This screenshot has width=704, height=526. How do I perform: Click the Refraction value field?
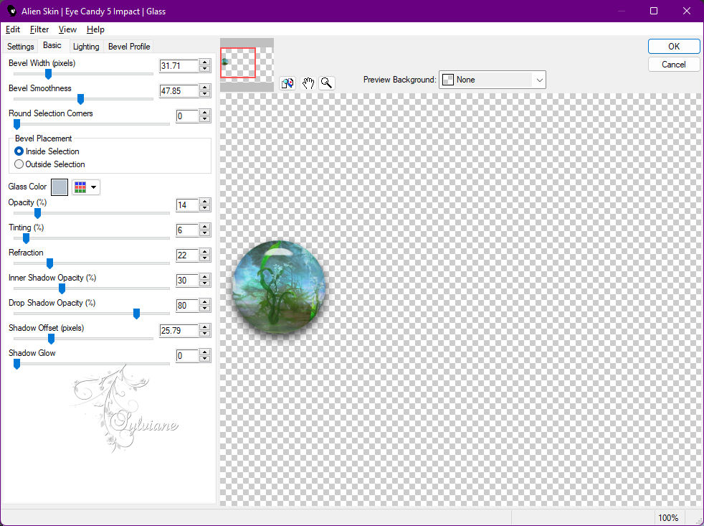point(187,255)
